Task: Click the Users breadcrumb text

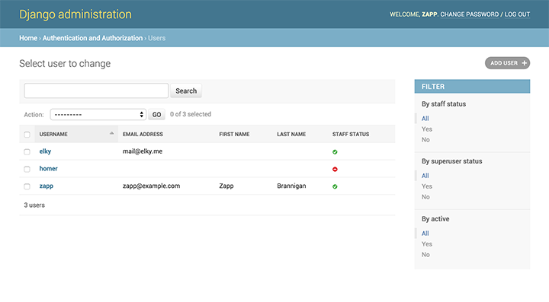Action: [x=156, y=38]
